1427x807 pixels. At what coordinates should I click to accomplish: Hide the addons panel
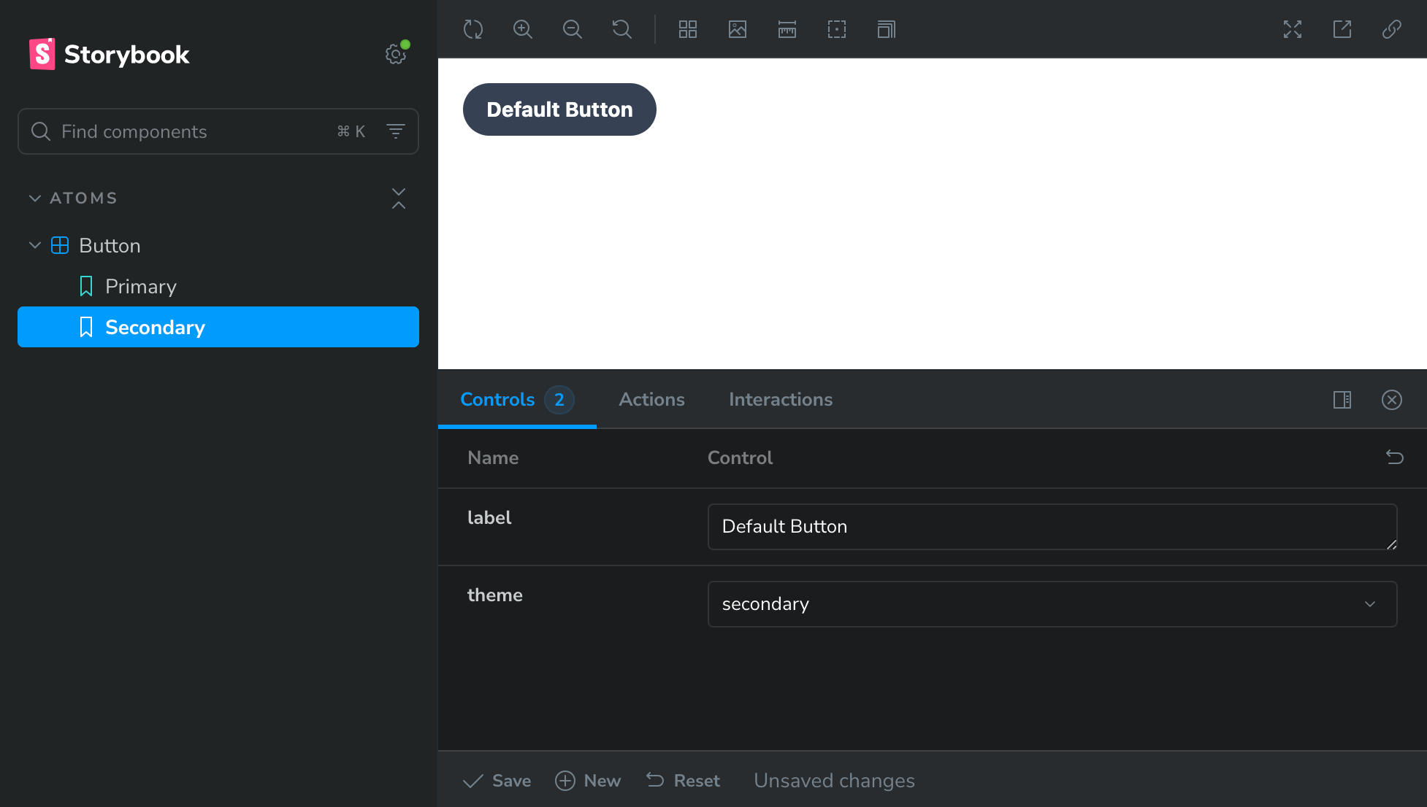coord(1392,400)
